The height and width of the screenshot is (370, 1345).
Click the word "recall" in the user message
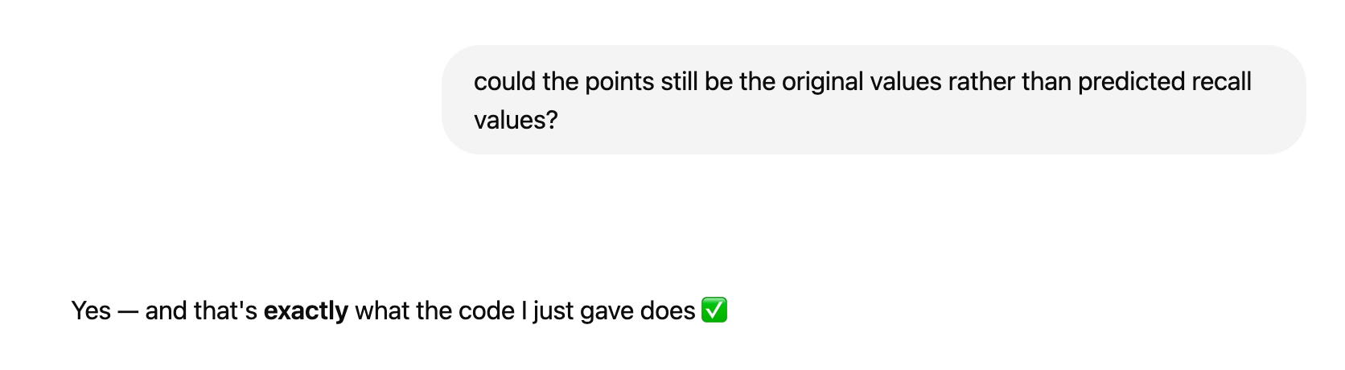click(x=1221, y=82)
